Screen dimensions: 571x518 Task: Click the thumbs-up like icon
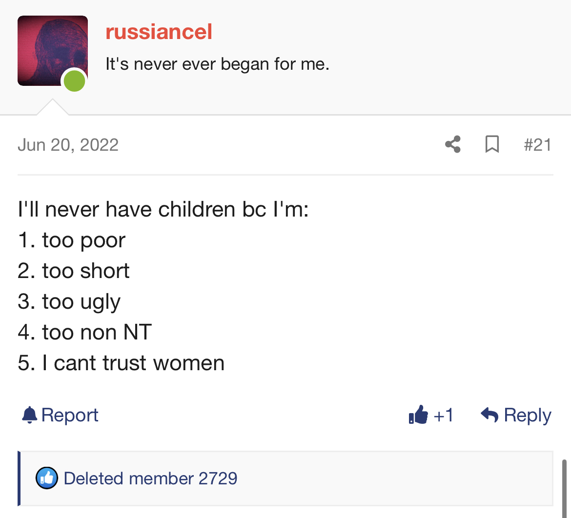coord(418,415)
